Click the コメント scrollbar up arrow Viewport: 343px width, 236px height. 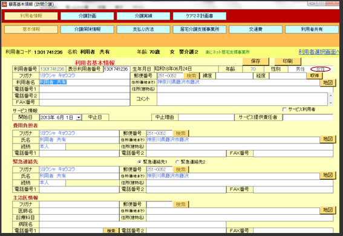click(x=330, y=95)
